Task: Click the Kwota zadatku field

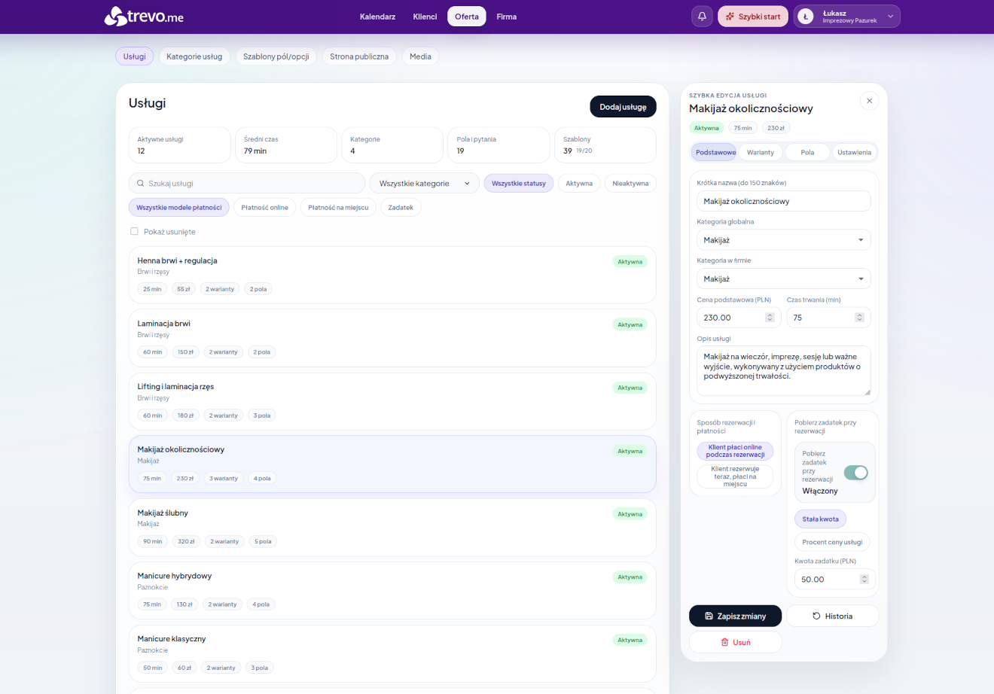Action: point(835,580)
